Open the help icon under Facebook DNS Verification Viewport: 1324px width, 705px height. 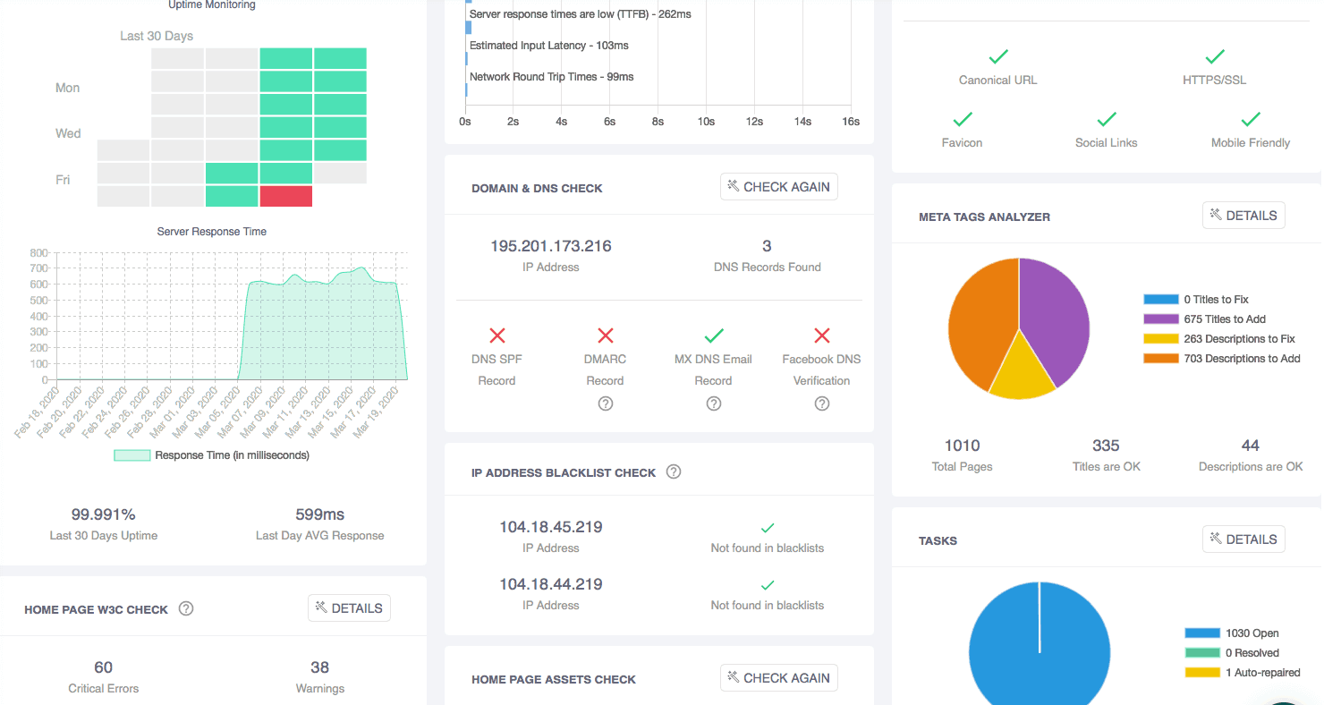[x=822, y=403]
